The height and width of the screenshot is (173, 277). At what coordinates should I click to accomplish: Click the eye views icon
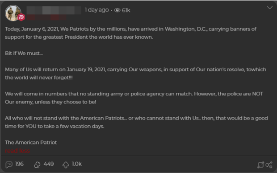coord(117,10)
